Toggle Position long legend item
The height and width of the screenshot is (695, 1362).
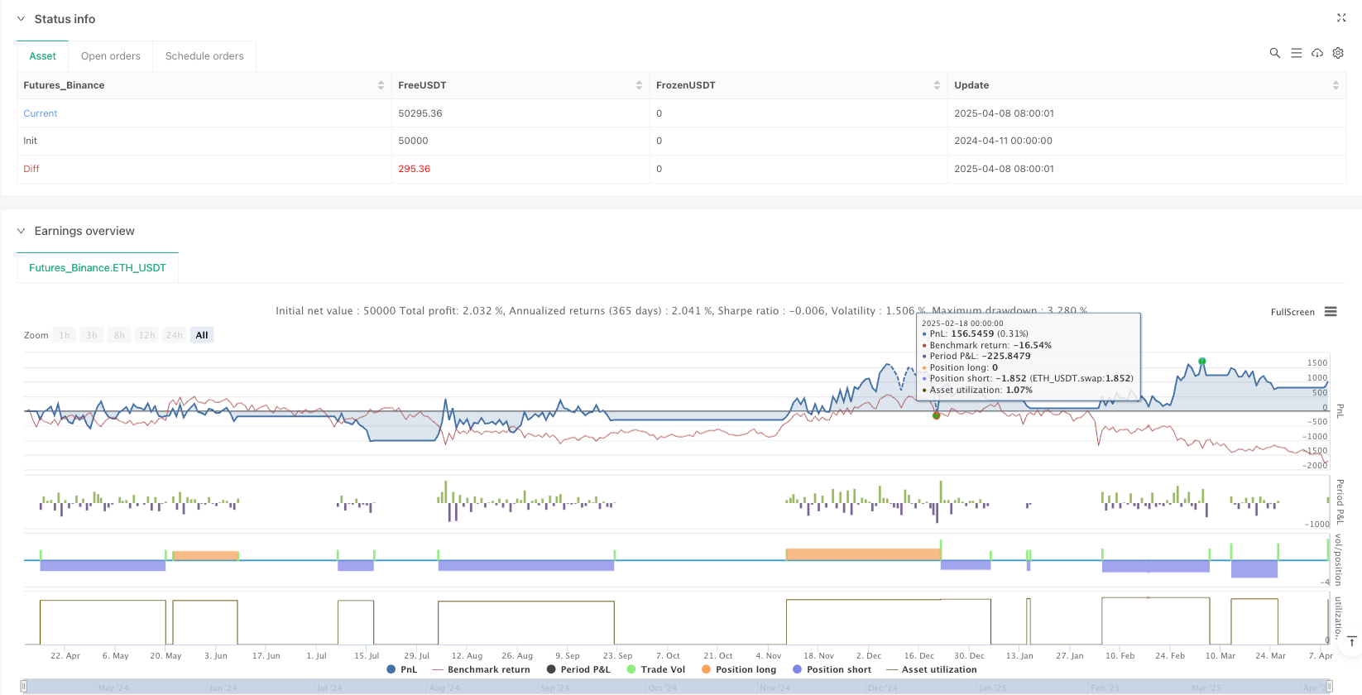738,669
